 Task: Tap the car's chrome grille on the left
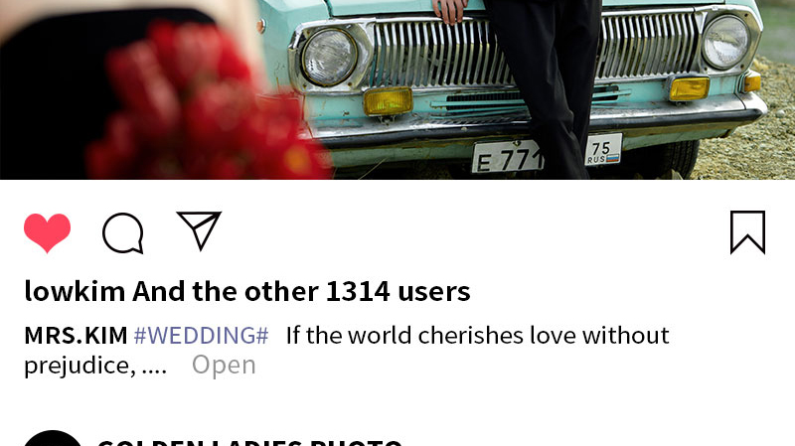(x=443, y=54)
